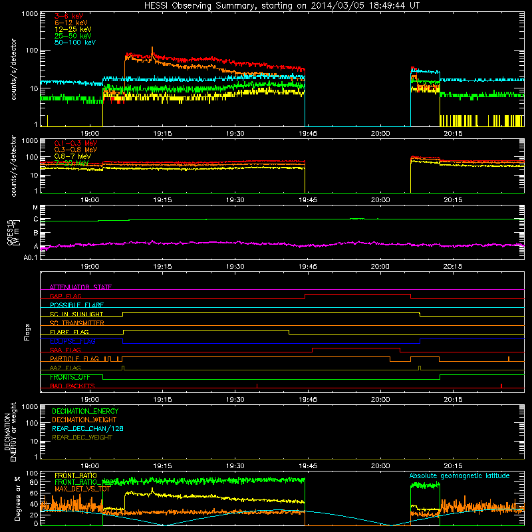The width and height of the screenshot is (532, 532).
Task: Click the HESSI Observing Summary title text
Action: pyautogui.click(x=281, y=6)
